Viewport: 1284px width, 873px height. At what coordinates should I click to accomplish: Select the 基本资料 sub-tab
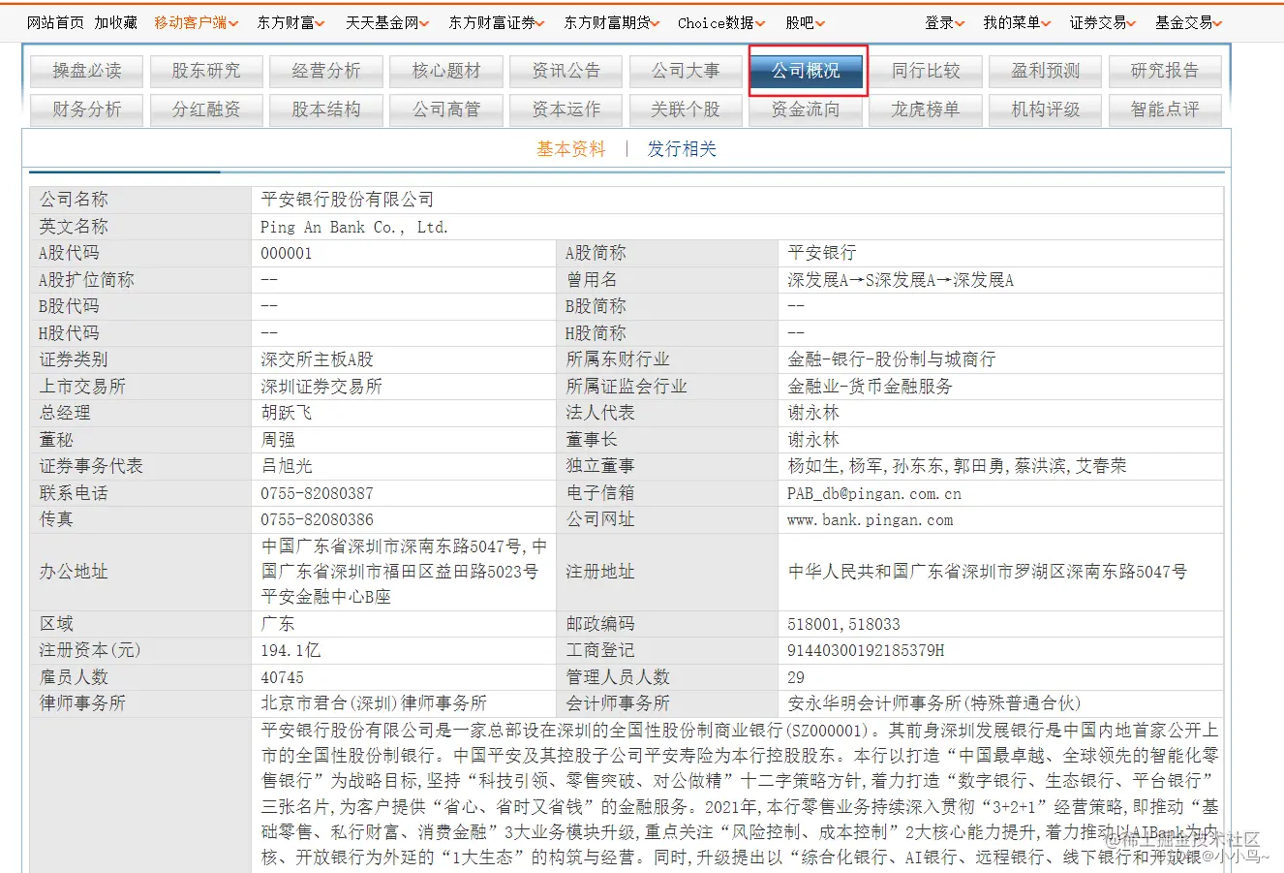571,149
